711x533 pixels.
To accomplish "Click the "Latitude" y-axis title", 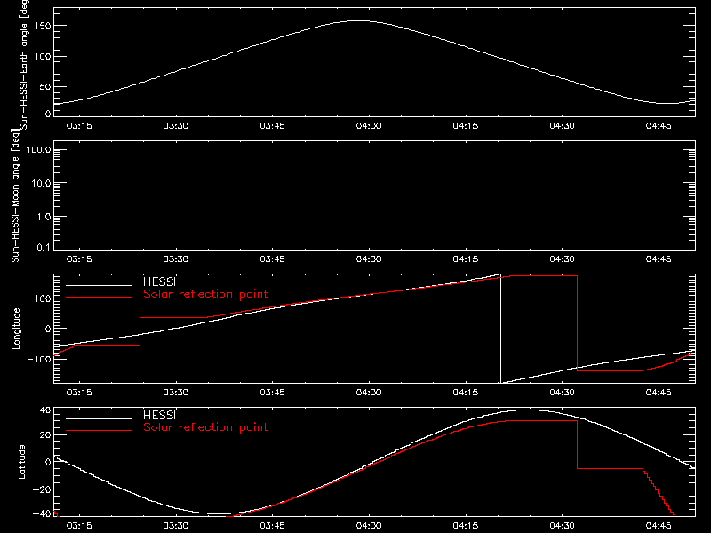I will tap(21, 462).
